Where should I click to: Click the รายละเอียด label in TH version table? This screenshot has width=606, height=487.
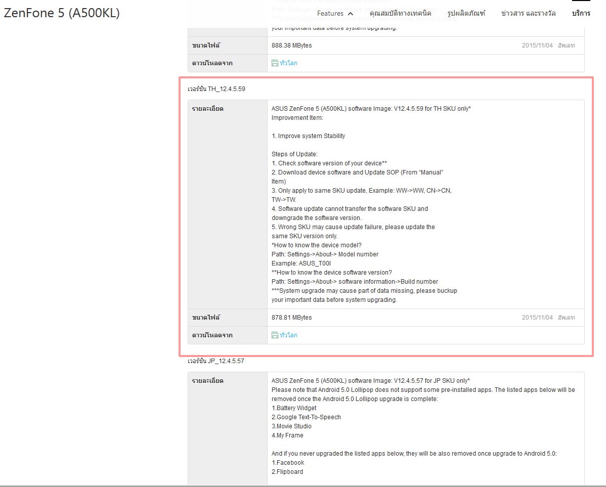point(207,109)
